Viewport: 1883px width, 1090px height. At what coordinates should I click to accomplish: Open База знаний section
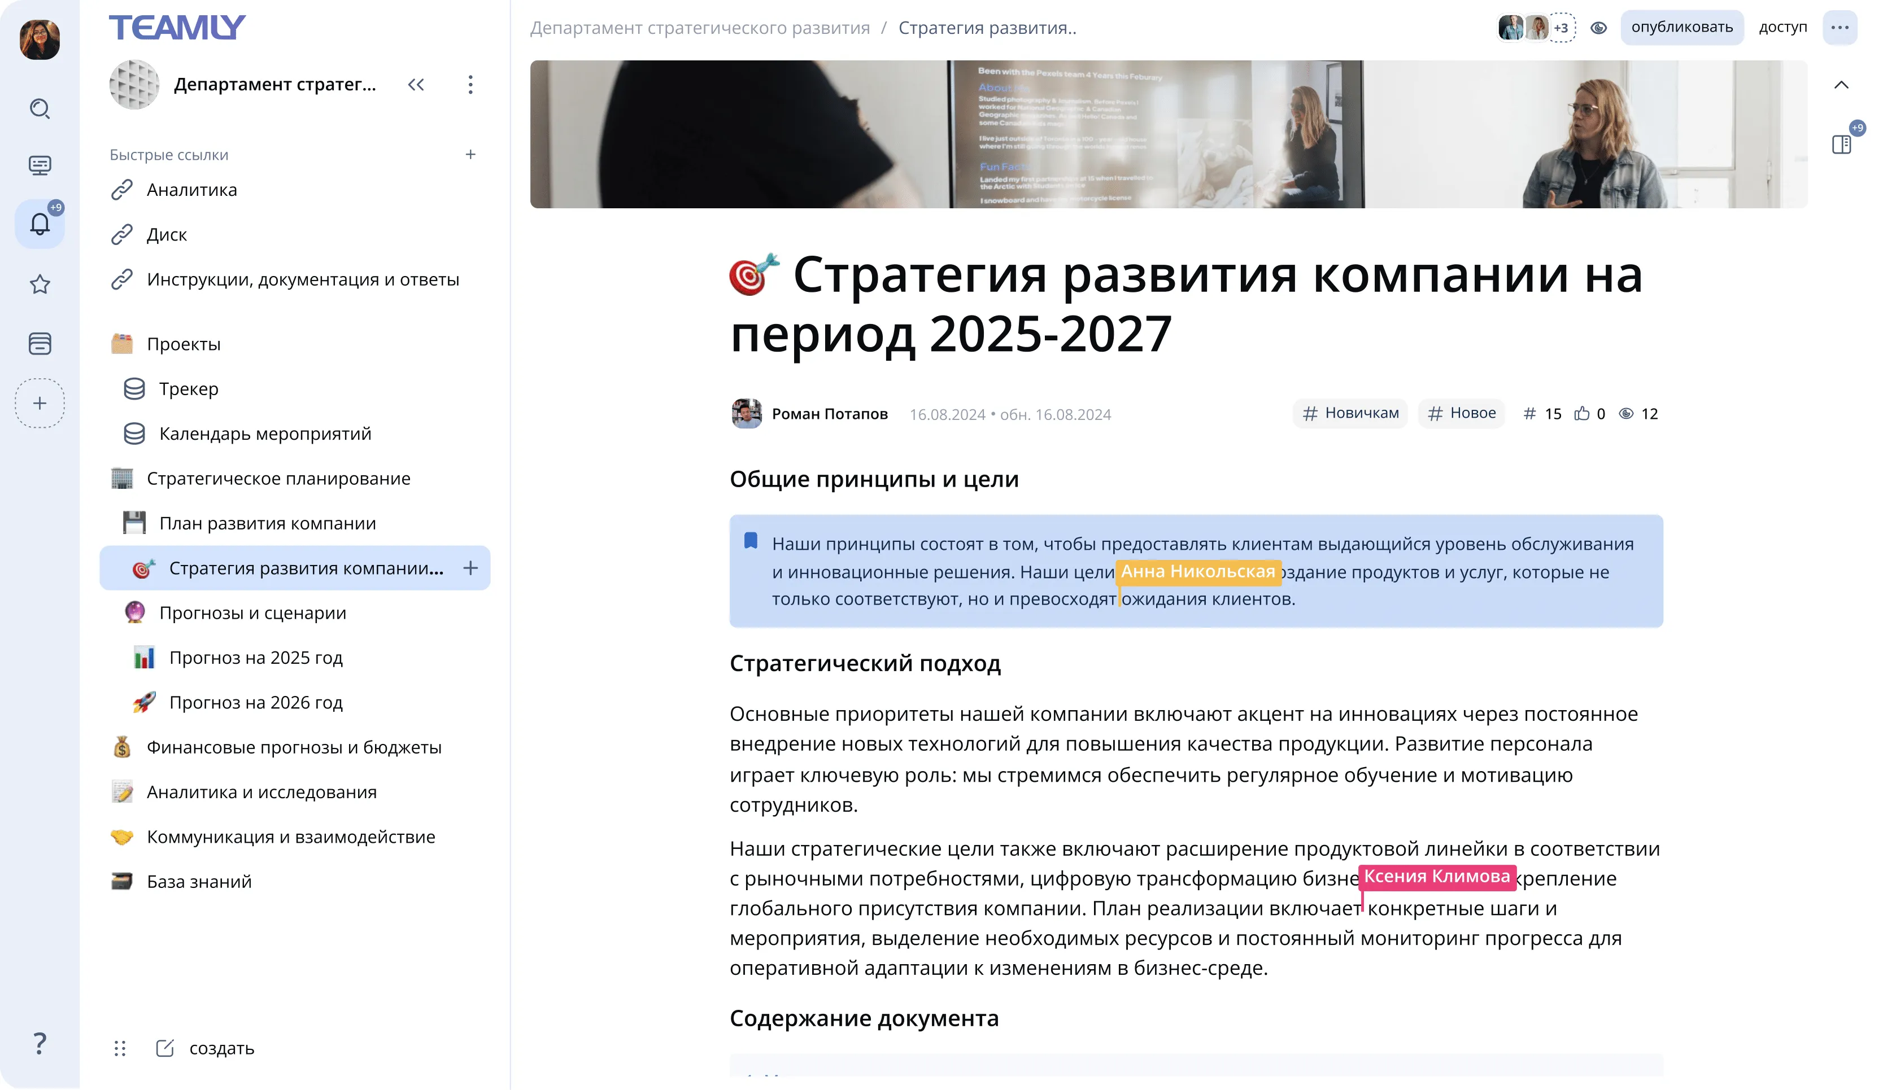pyautogui.click(x=199, y=882)
